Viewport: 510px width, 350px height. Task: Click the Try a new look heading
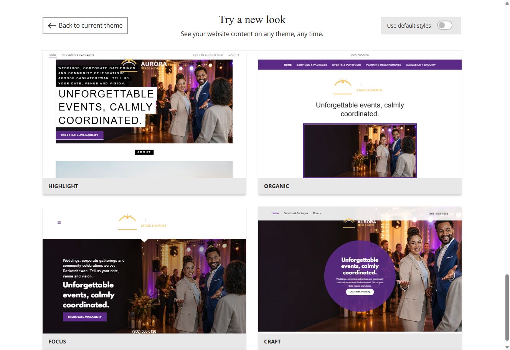pyautogui.click(x=252, y=20)
